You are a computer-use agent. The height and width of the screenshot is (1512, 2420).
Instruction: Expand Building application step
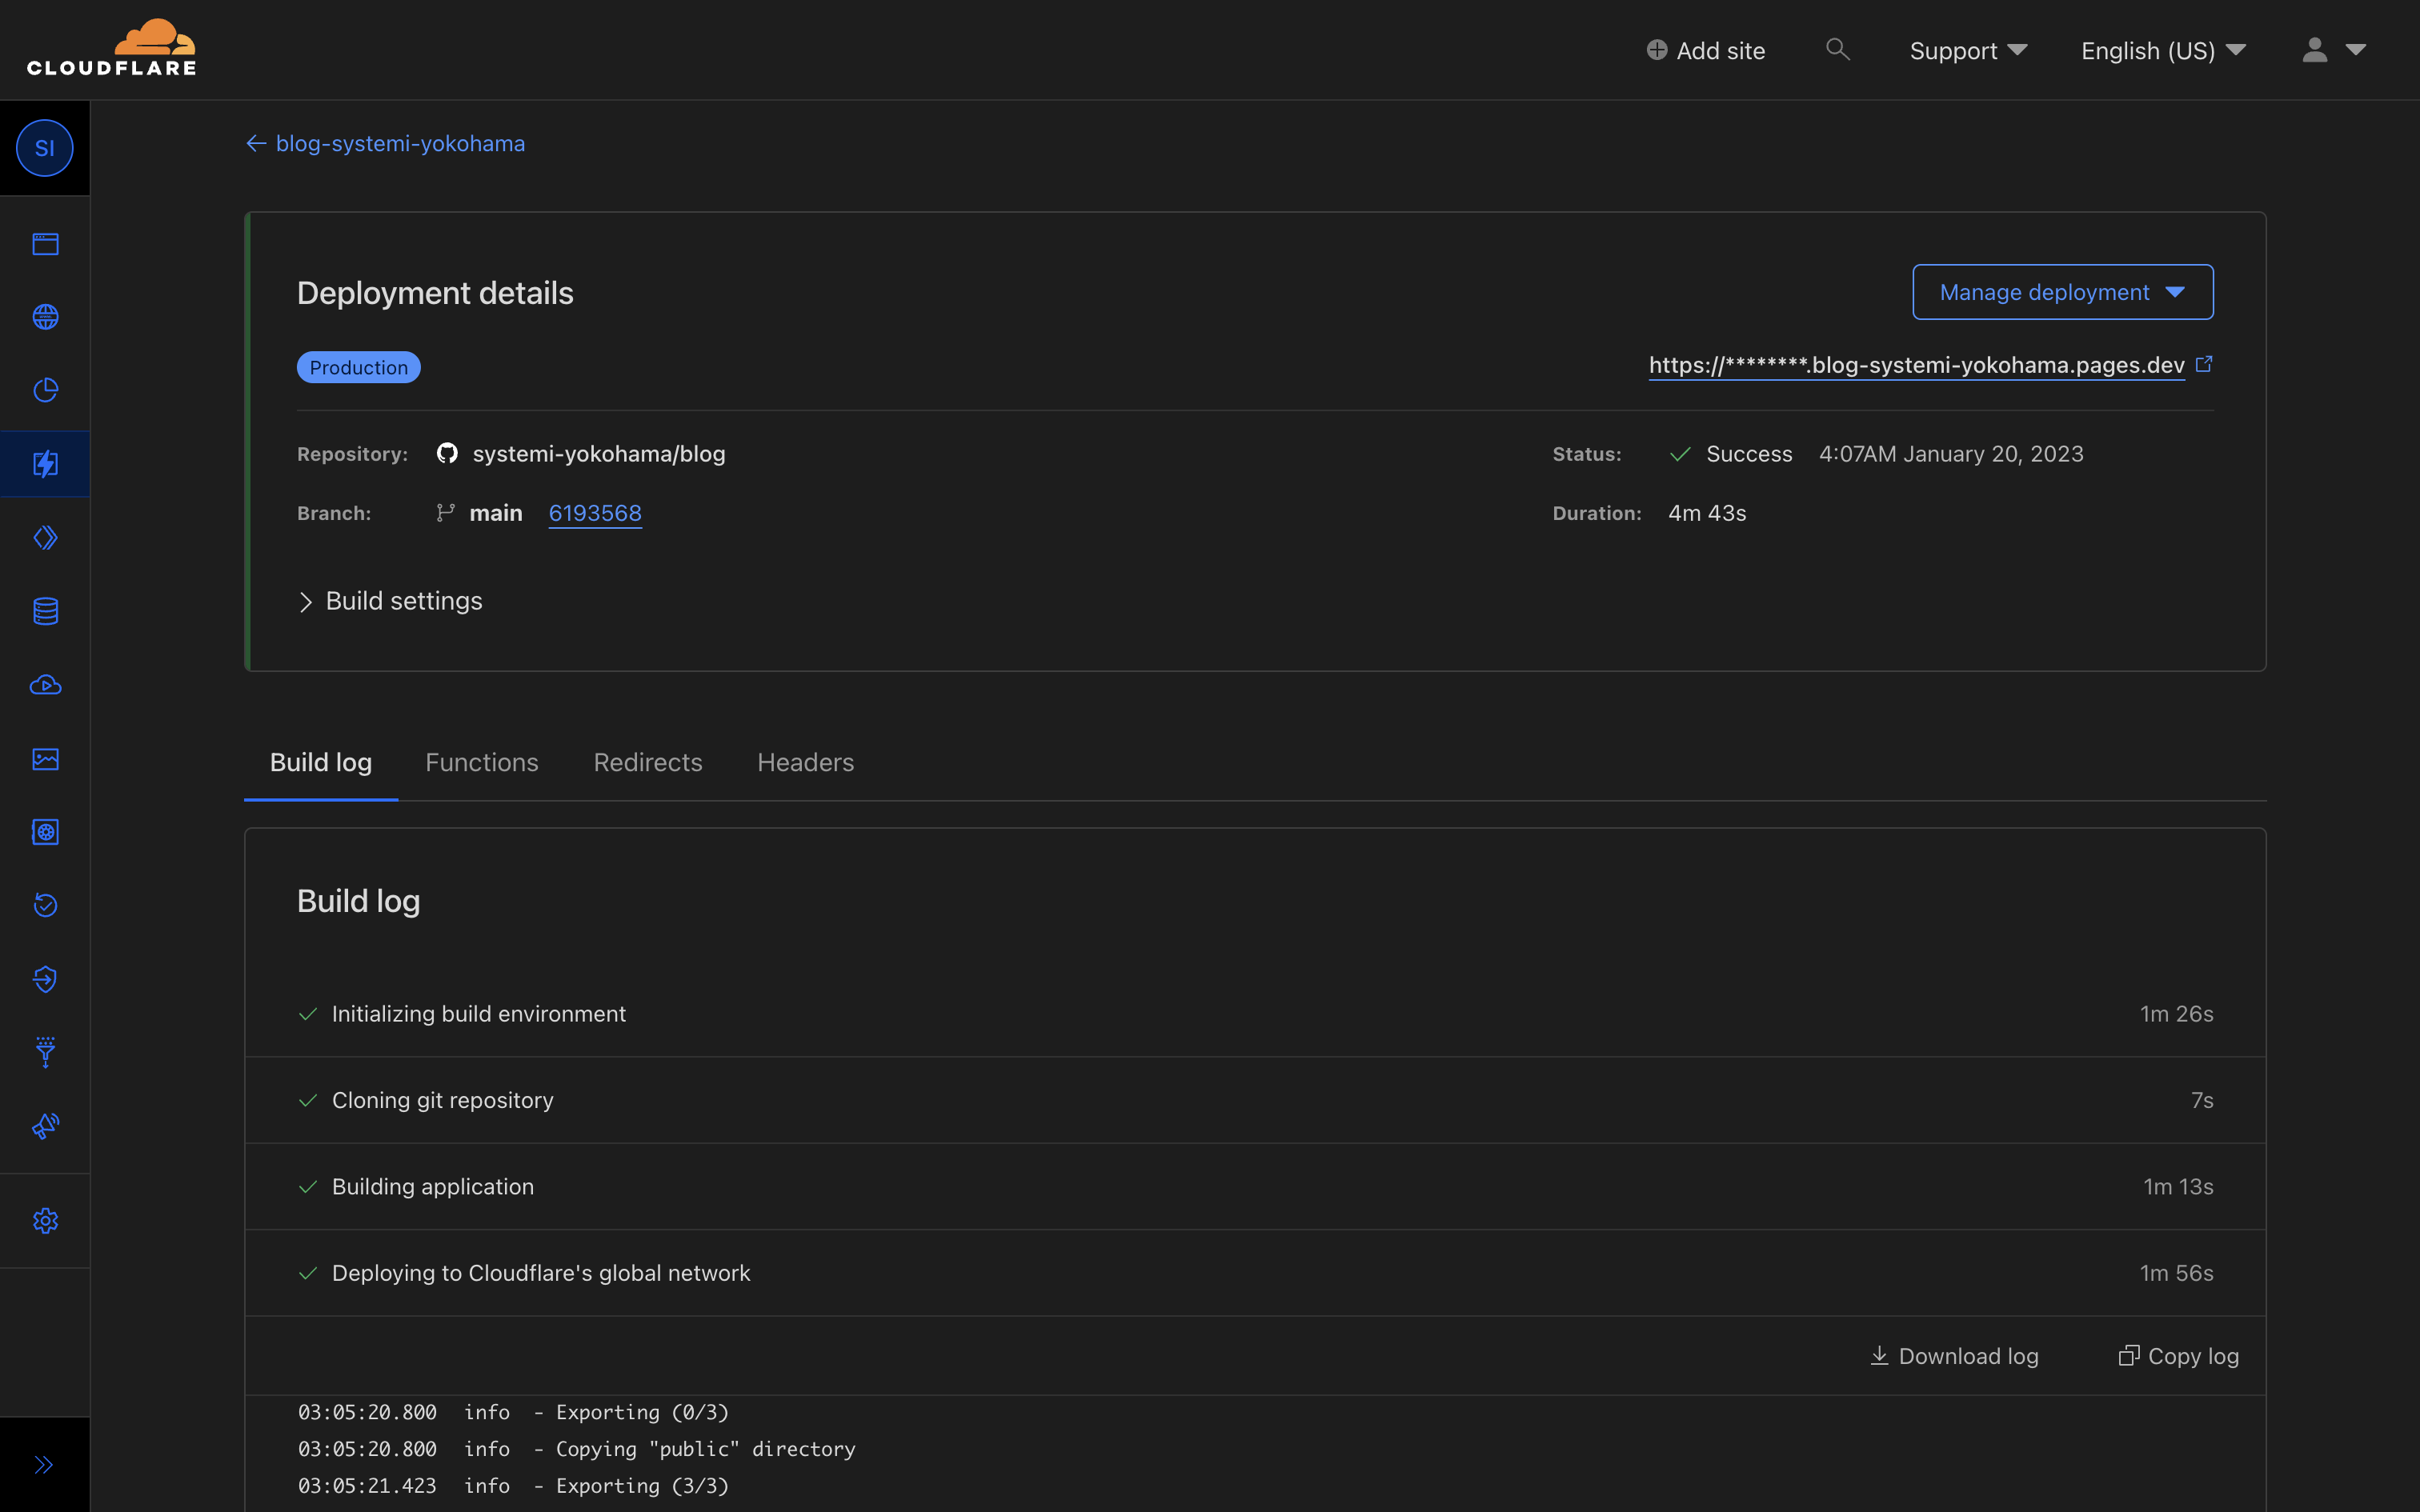(x=1255, y=1187)
